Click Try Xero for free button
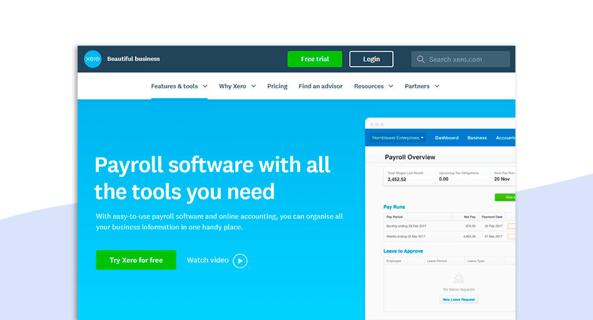Screen dimensions: 593x320 point(136,260)
